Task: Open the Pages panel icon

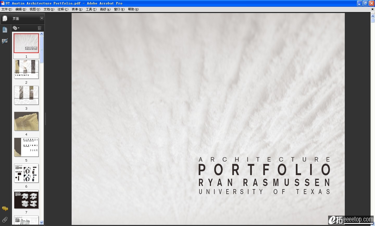Action: click(x=5, y=18)
